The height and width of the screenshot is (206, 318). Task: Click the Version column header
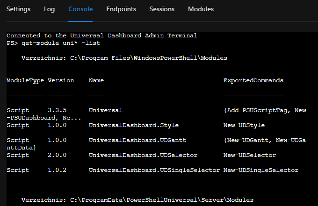pos(61,81)
